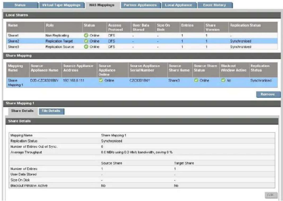
Task: Click Number of Entries Out of Sync label
Action: (x=34, y=147)
